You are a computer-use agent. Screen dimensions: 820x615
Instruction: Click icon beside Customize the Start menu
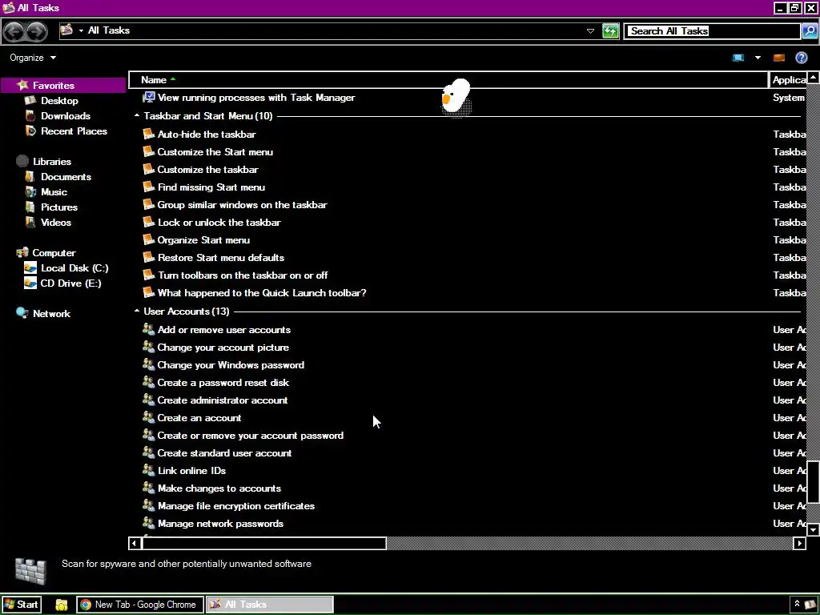[149, 151]
